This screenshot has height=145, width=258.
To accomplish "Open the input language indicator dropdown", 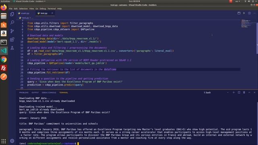I will coord(237,1).
